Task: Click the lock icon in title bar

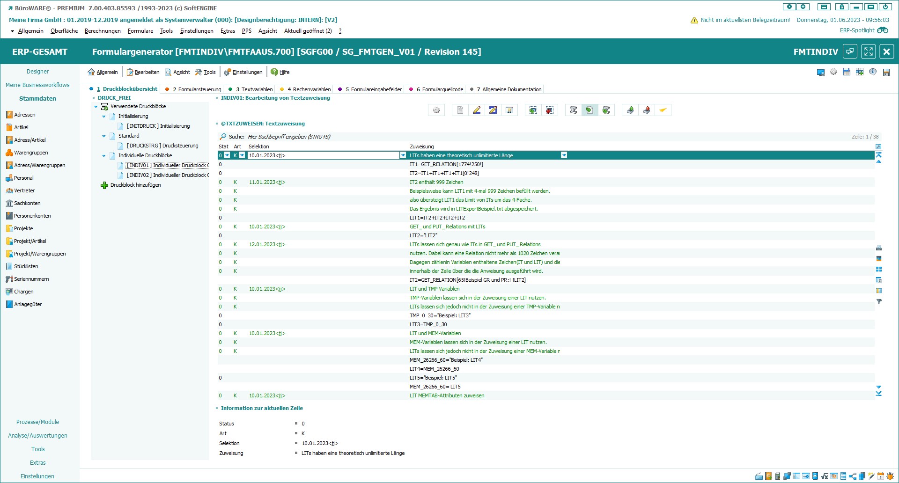Action: click(x=841, y=7)
